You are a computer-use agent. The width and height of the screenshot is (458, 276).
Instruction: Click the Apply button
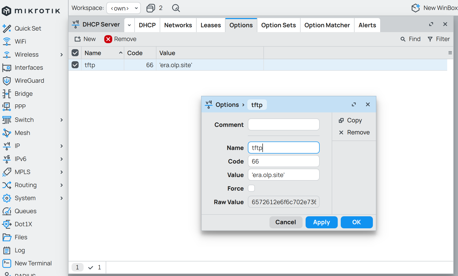click(x=321, y=222)
